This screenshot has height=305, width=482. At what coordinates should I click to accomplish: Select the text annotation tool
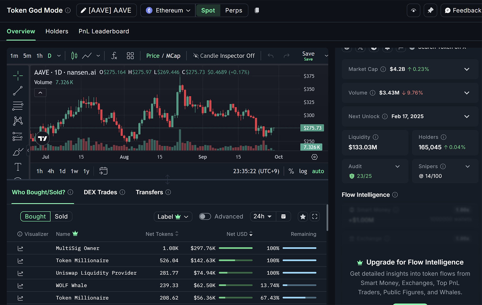pyautogui.click(x=18, y=167)
